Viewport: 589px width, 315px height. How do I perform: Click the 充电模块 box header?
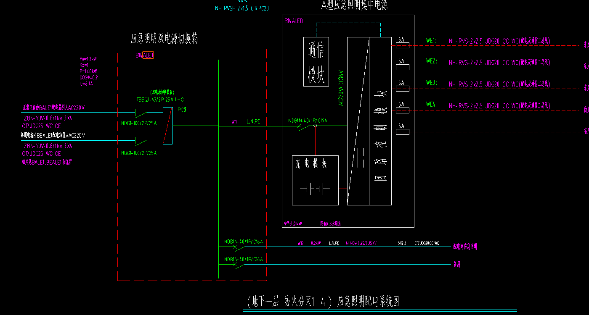coord(315,163)
